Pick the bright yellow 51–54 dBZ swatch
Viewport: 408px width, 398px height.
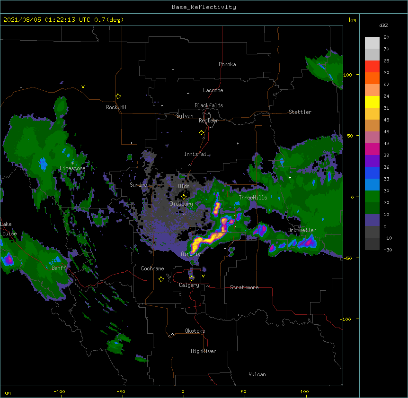[372, 102]
